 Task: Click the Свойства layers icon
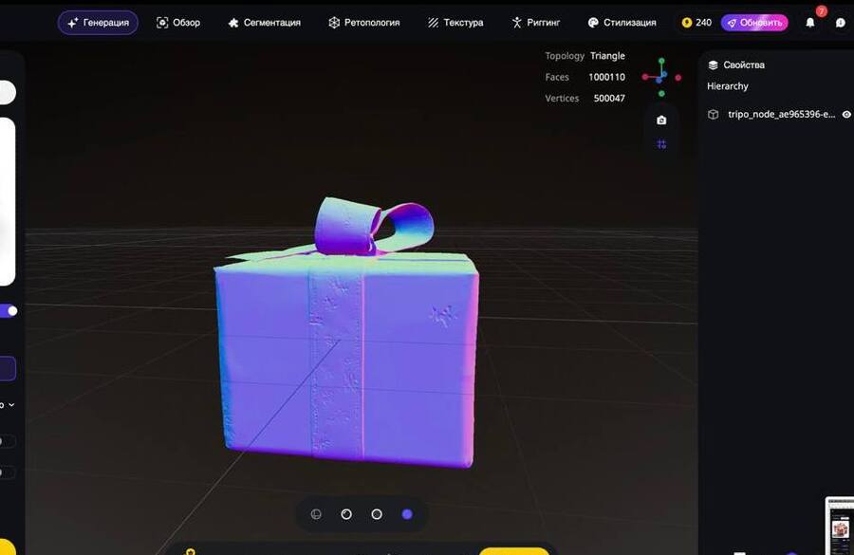click(x=713, y=65)
